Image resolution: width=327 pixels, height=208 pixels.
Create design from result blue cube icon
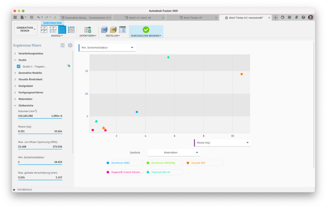104,30
